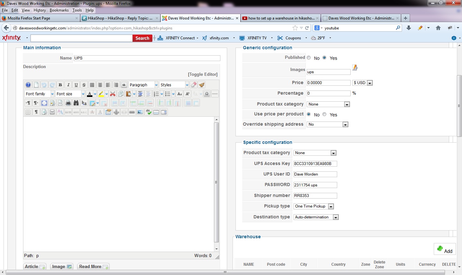Click the xfinity Search button

[x=142, y=38]
